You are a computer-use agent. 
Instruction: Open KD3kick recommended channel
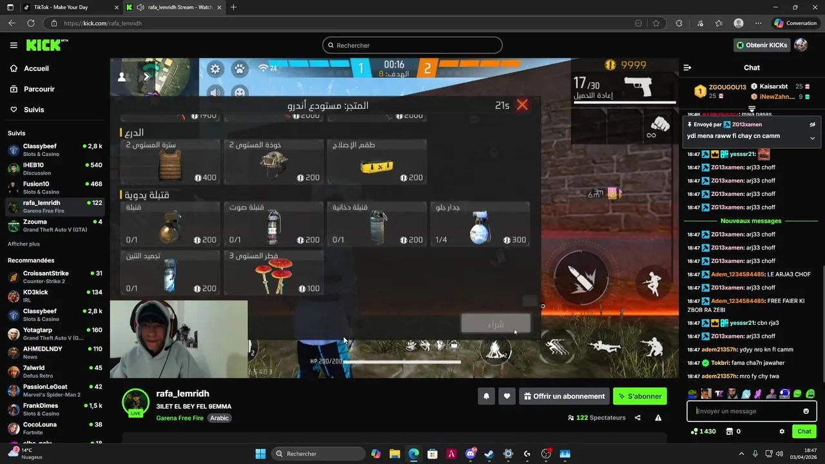point(55,296)
